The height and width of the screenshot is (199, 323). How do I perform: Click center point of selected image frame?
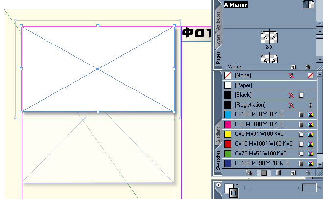(x=98, y=69)
